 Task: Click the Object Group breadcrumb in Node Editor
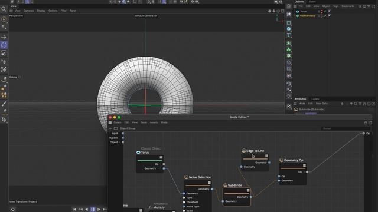[x=128, y=128]
